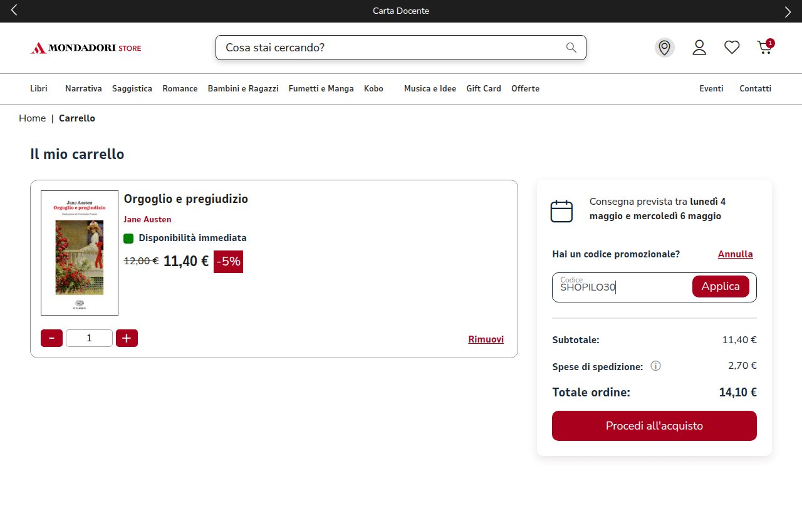The image size is (802, 521).
Task: Open the Romance menu
Action: click(x=180, y=89)
